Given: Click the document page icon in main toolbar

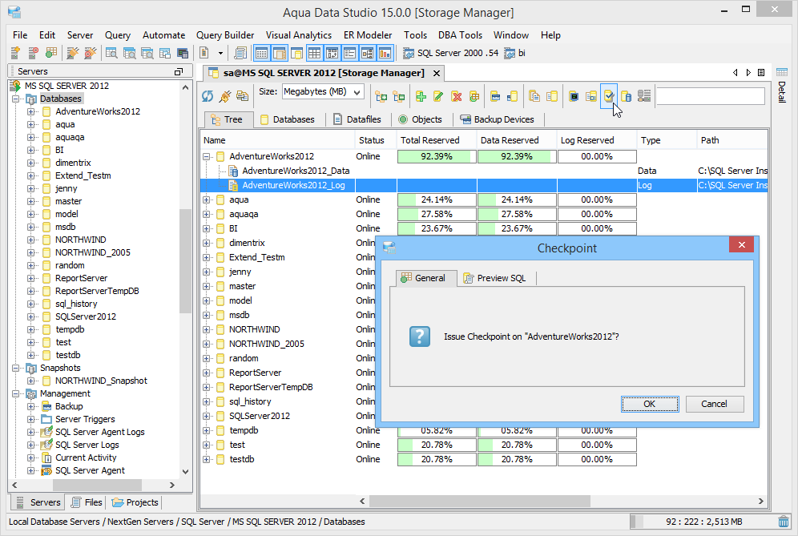Looking at the screenshot, I should coord(204,52).
